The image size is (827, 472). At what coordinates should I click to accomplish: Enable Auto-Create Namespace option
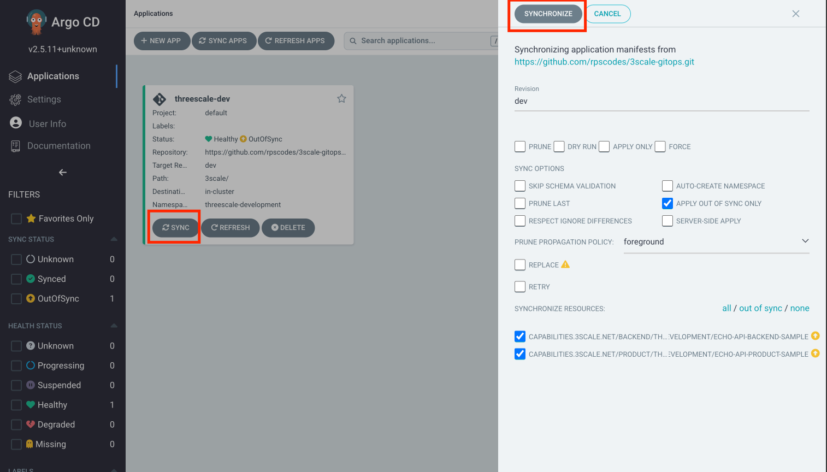667,186
